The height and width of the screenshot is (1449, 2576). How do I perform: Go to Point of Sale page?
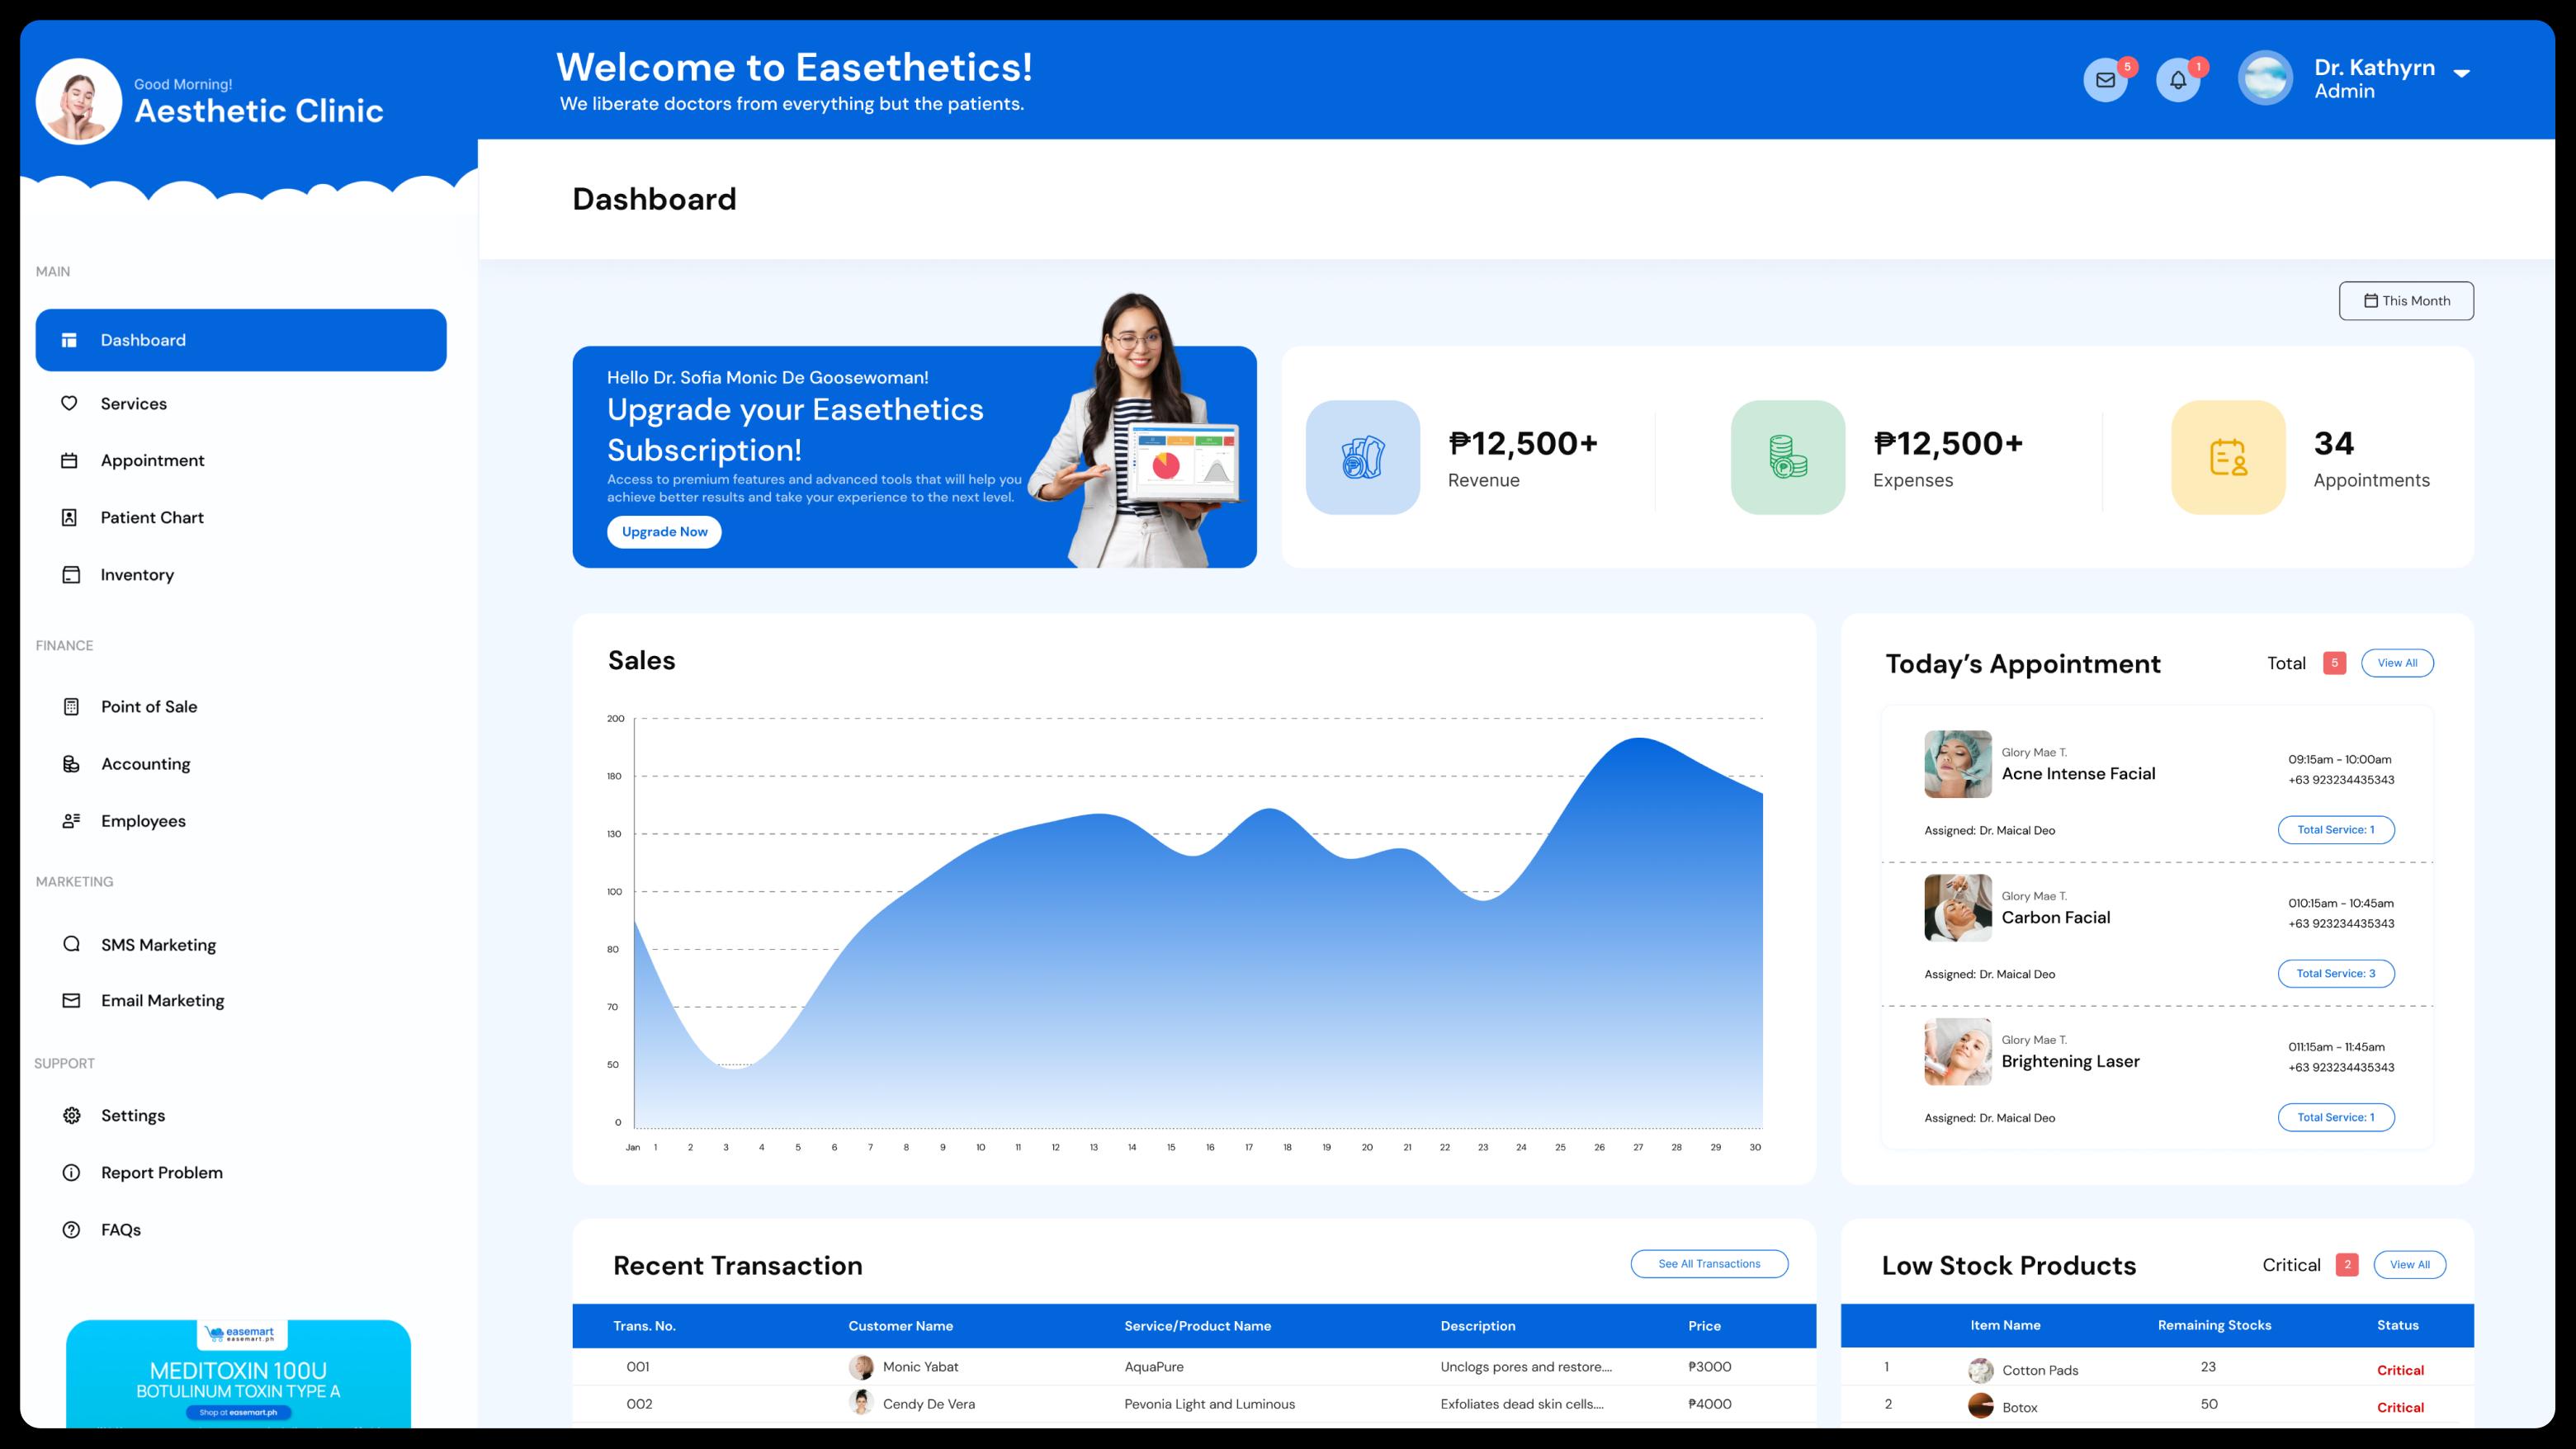149,707
